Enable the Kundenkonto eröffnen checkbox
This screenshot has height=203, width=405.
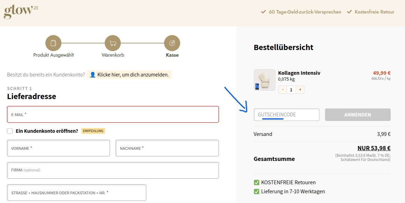(x=10, y=131)
